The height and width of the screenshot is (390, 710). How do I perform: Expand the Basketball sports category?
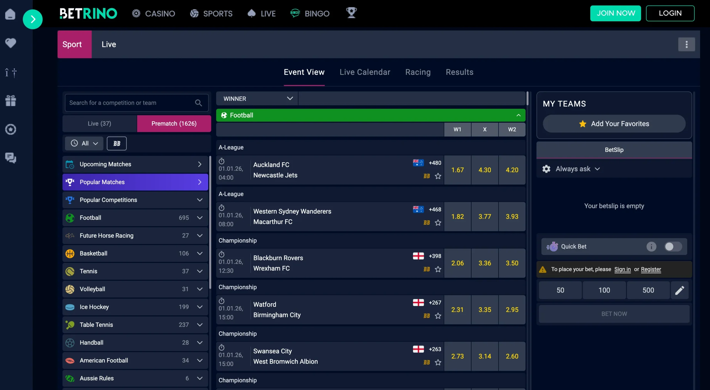click(200, 253)
